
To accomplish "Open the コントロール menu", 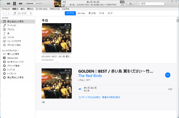I will [x=41, y=9].
